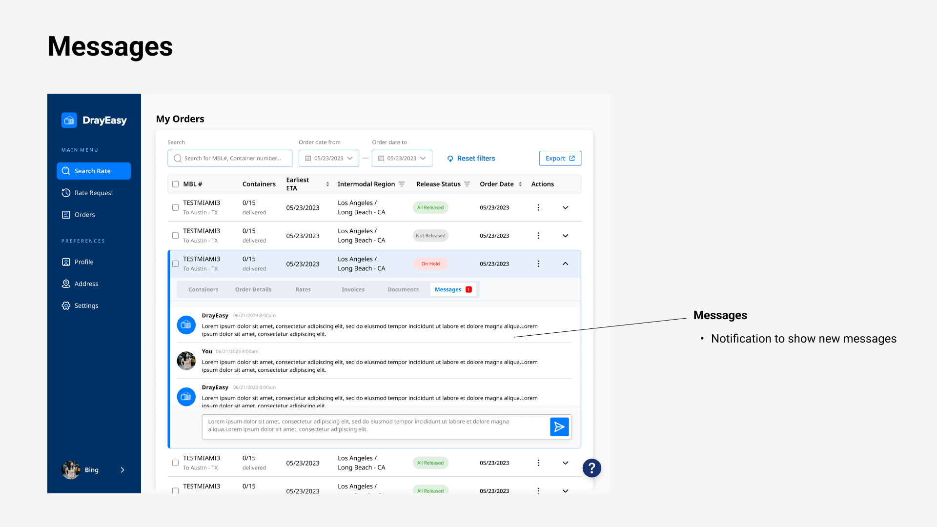Click the Export button
The width and height of the screenshot is (937, 527).
[x=560, y=158]
